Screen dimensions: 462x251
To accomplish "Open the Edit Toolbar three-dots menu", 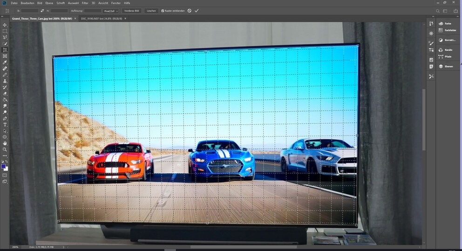I will 5,156.
